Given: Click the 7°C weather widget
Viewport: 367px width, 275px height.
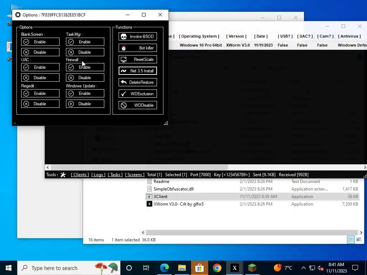Looking at the screenshot, I should pyautogui.click(x=283, y=268).
